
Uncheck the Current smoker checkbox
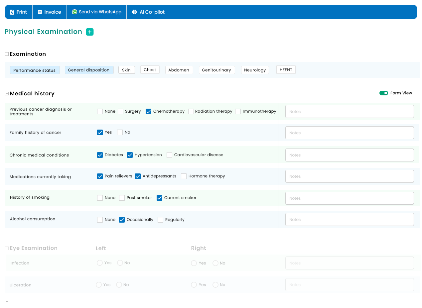[x=159, y=198]
